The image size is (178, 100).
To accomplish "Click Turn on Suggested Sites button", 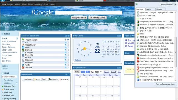I will point(165,84).
